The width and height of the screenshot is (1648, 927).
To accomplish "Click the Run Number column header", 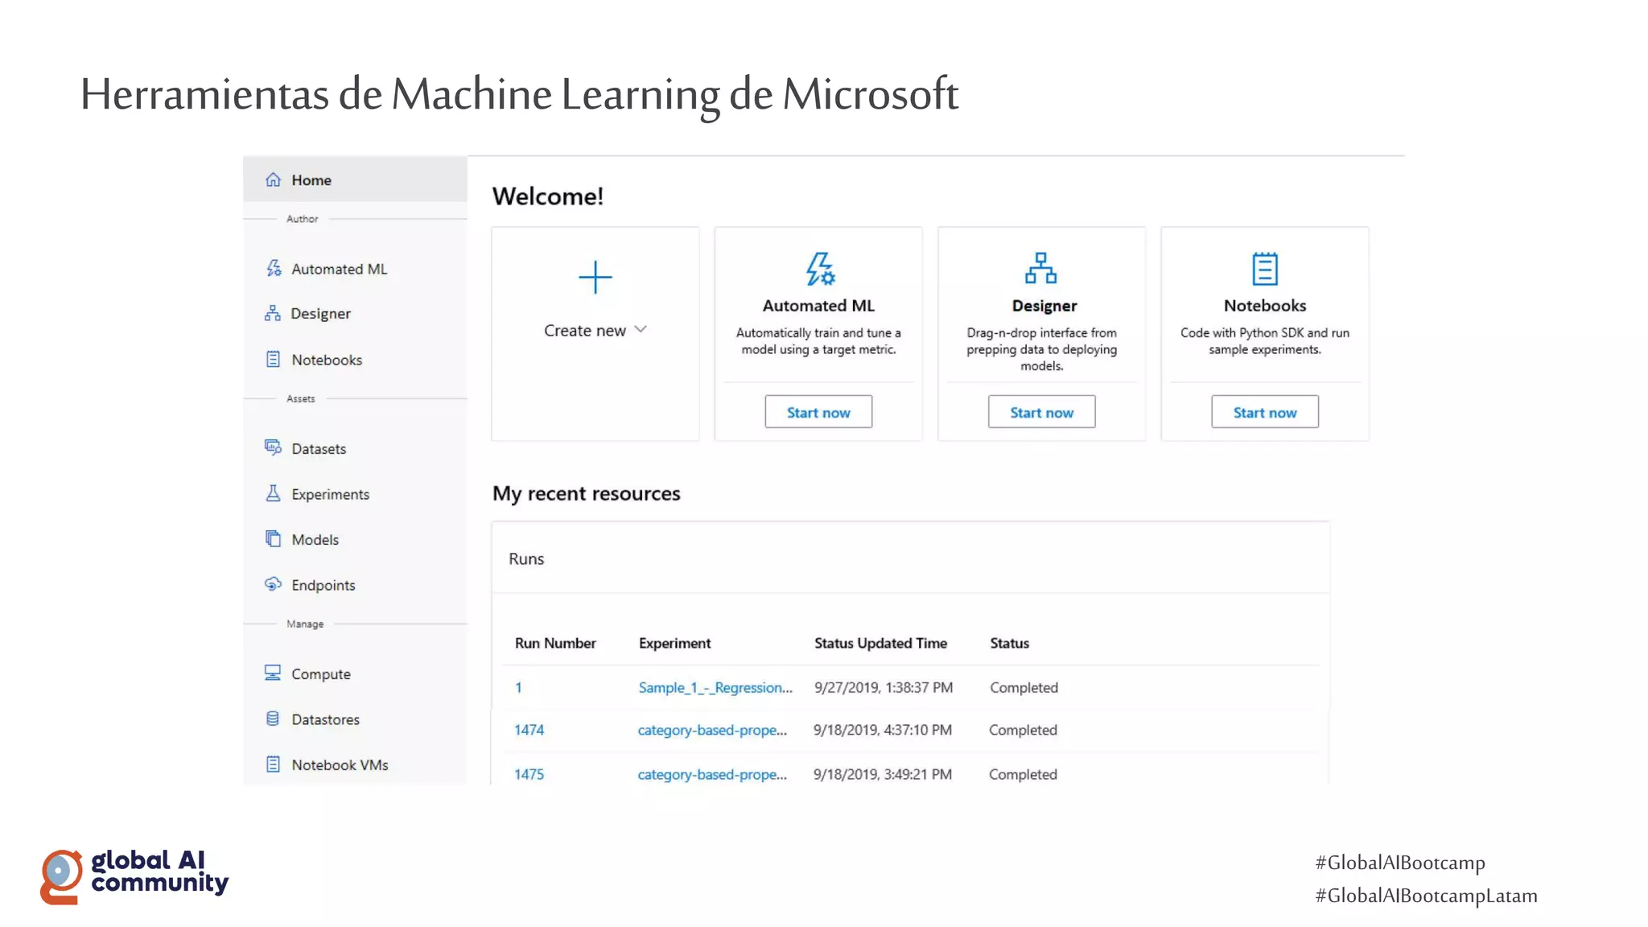I will pyautogui.click(x=555, y=643).
